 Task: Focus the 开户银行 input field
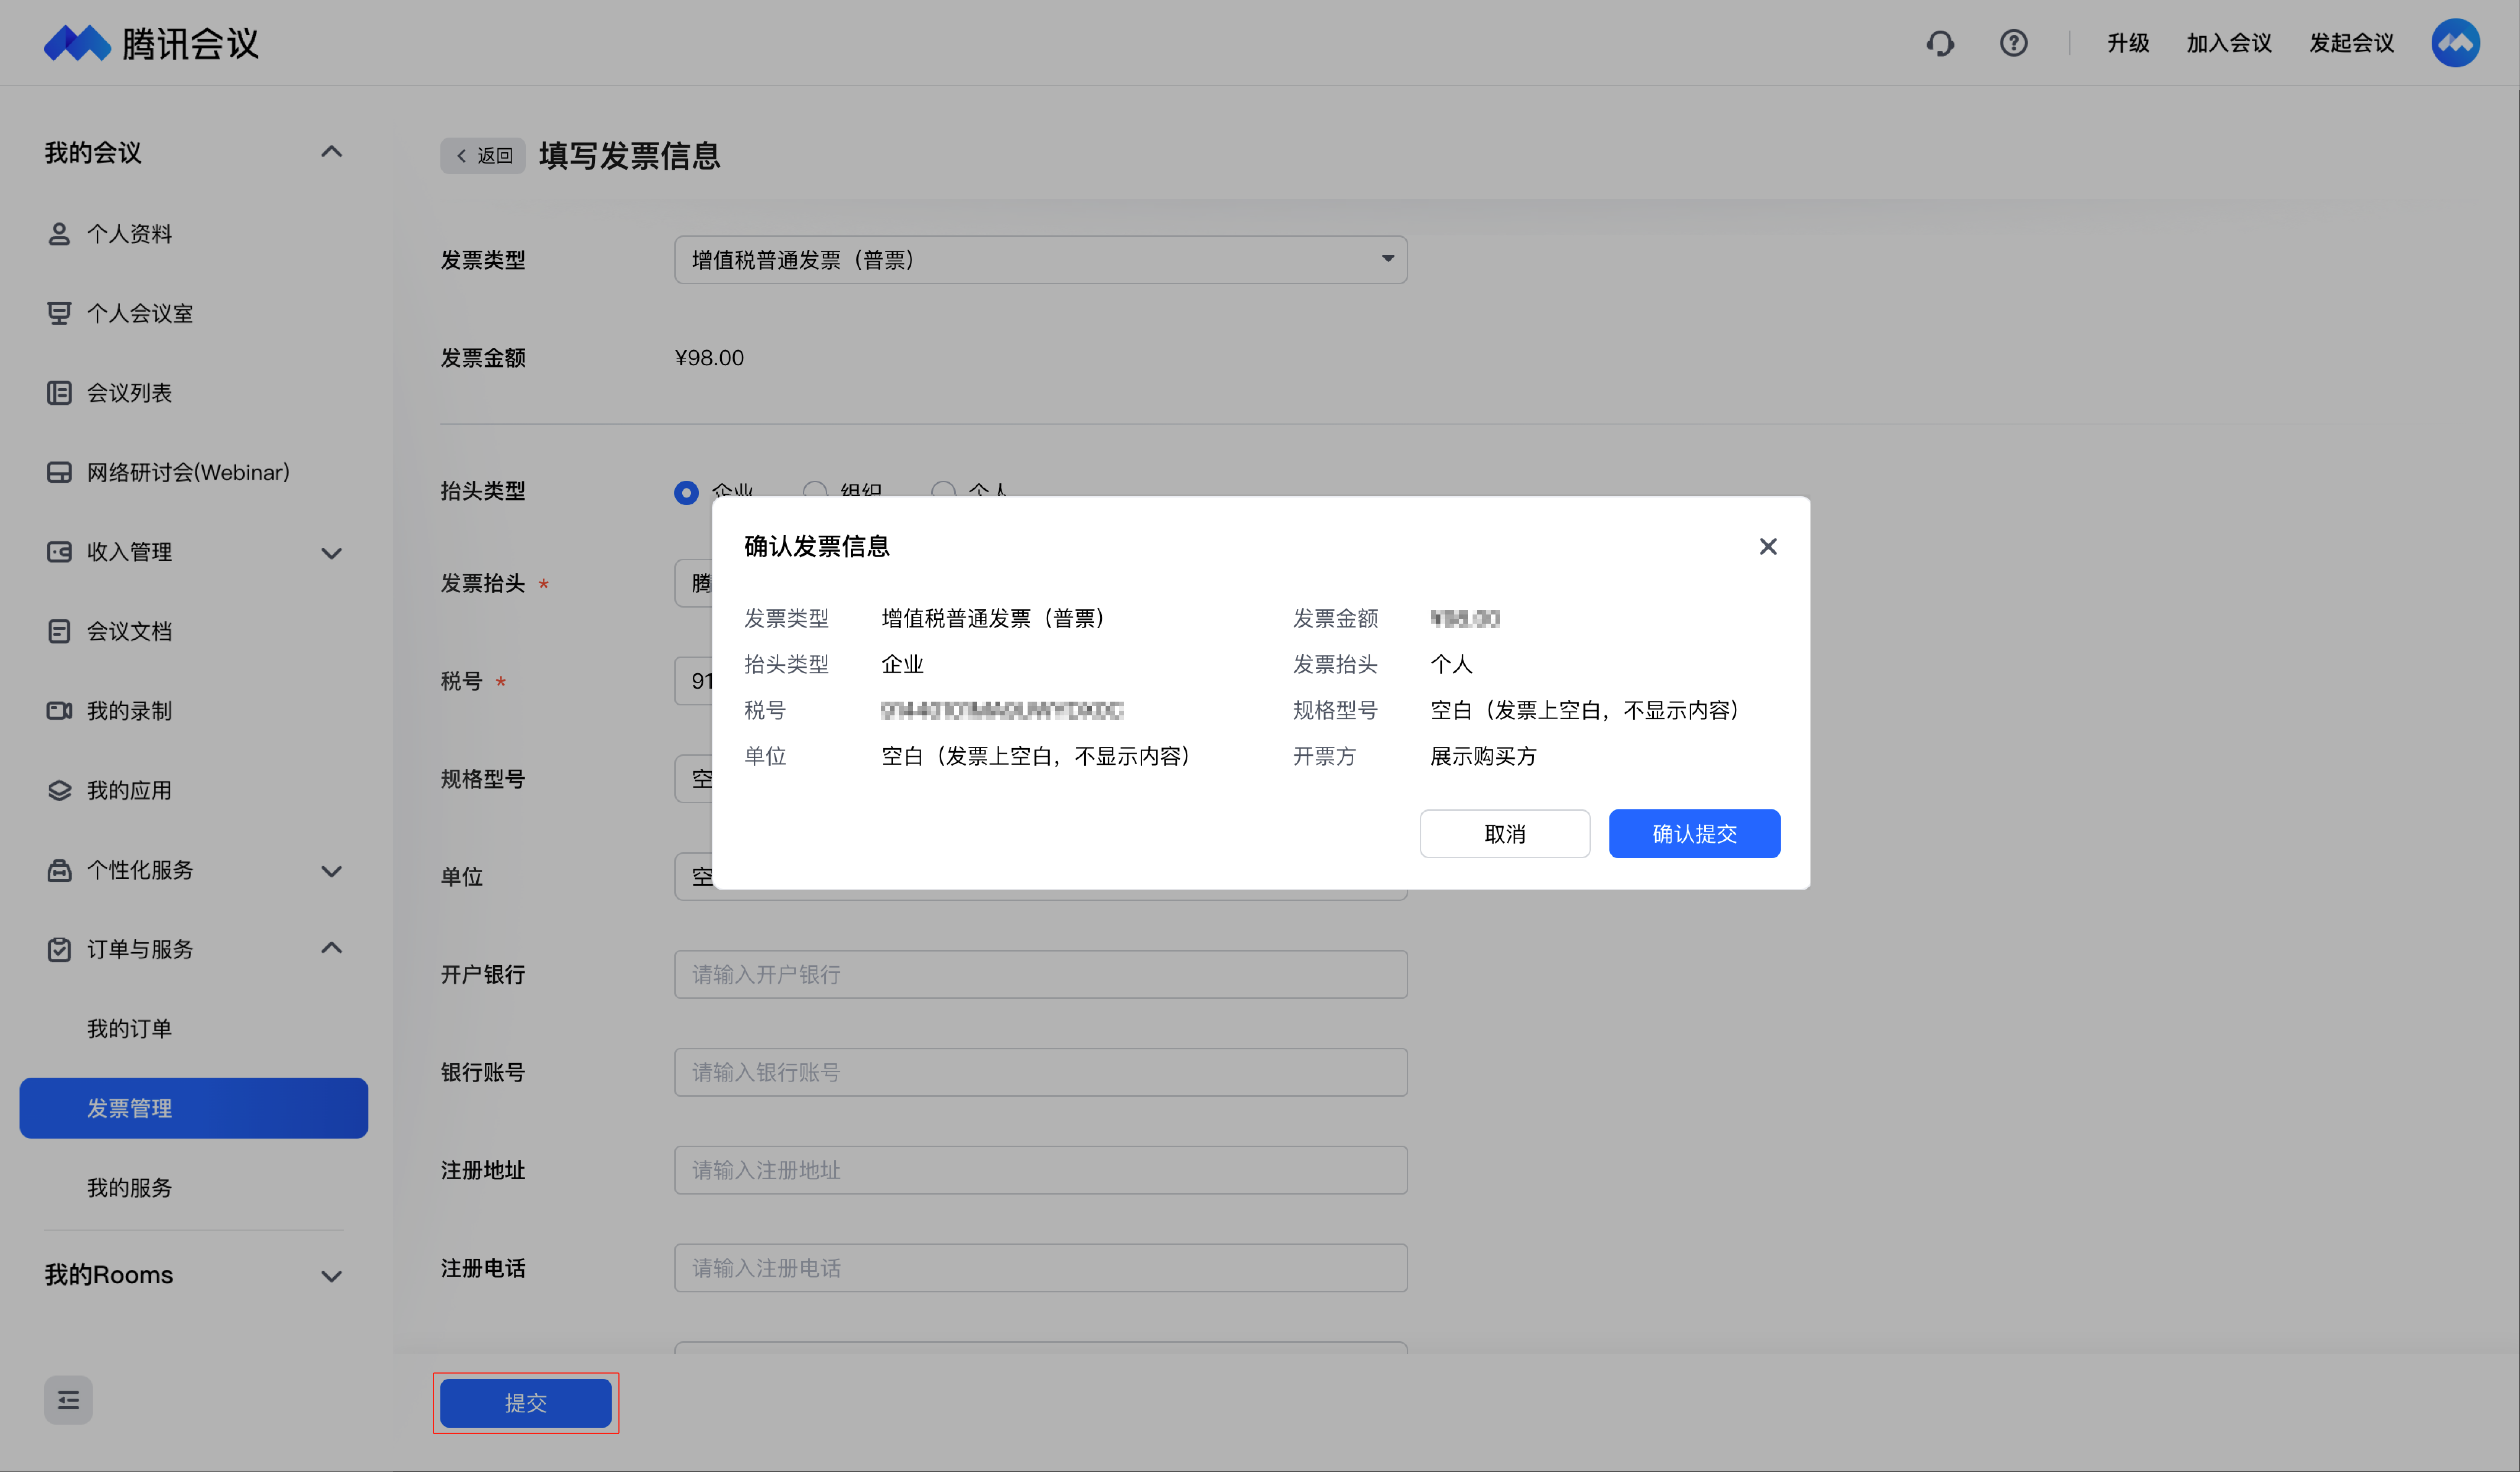tap(1040, 974)
